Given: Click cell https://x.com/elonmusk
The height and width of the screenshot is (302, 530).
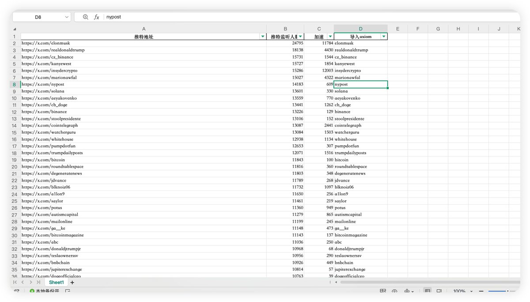Looking at the screenshot, I should tap(144, 43).
